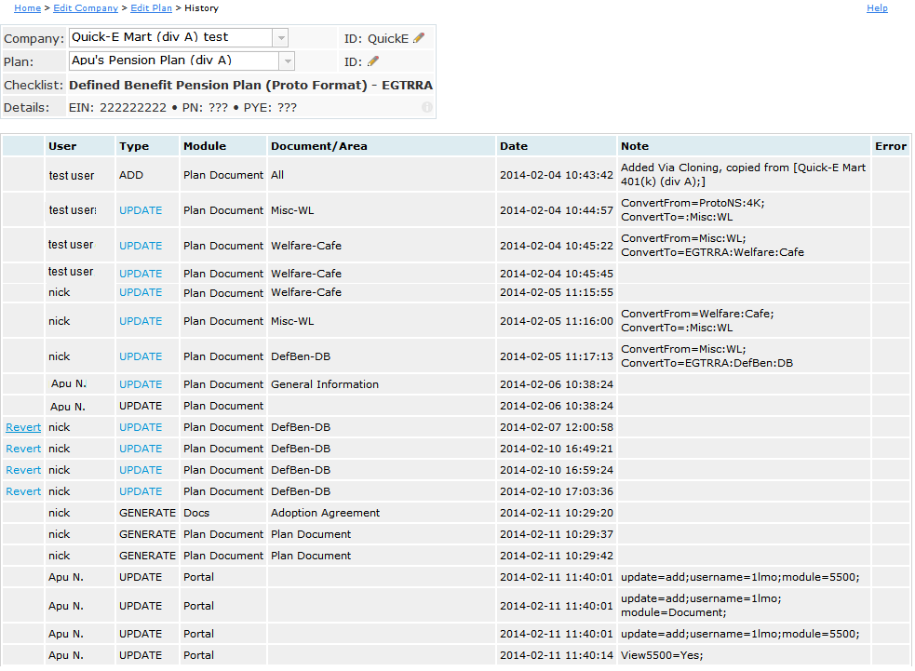
Task: Open the Company dropdown arrow
Action: (x=280, y=38)
